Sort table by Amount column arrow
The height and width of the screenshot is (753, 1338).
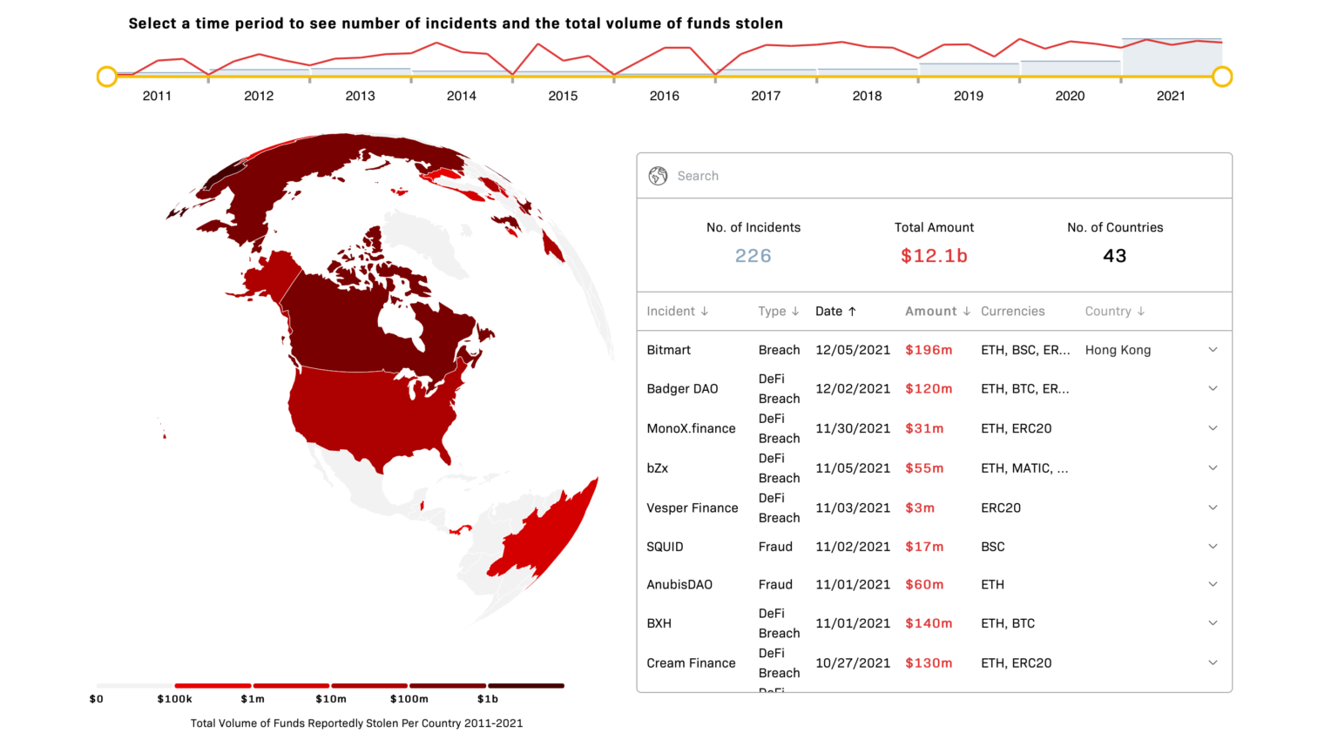point(966,312)
